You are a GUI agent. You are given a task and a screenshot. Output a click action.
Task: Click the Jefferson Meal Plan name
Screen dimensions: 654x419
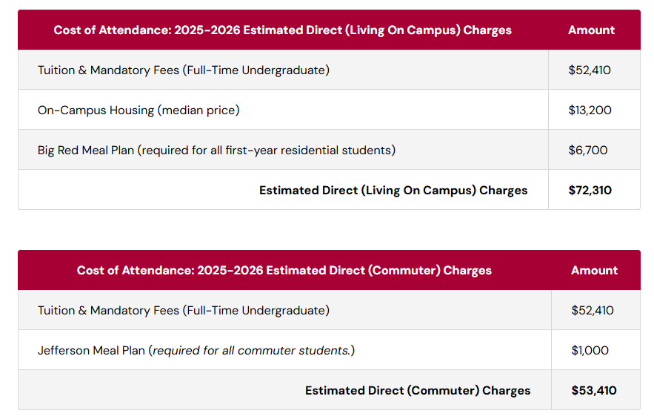click(93, 351)
